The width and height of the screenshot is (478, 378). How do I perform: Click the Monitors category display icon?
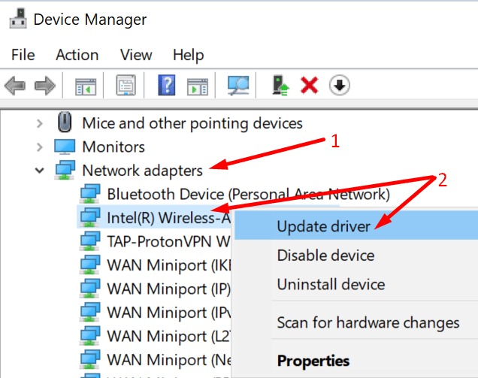[65, 147]
